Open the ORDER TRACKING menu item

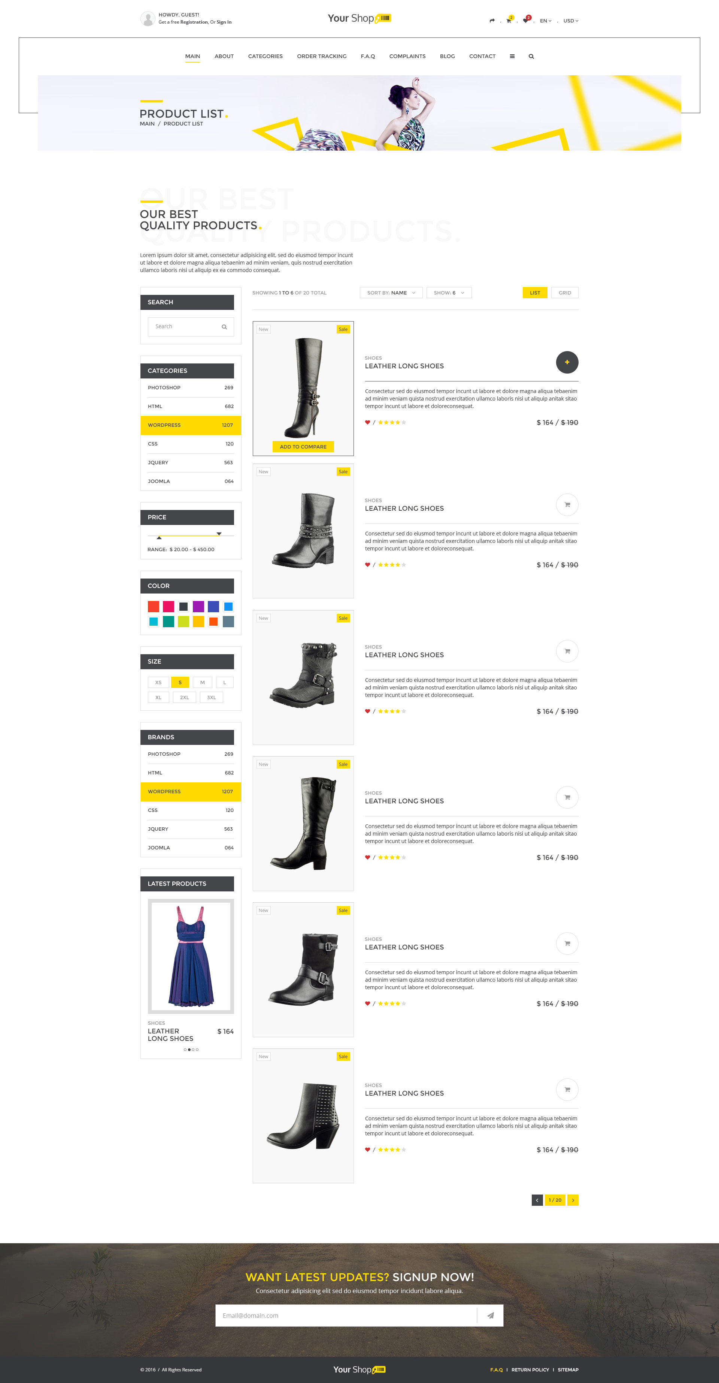(321, 56)
